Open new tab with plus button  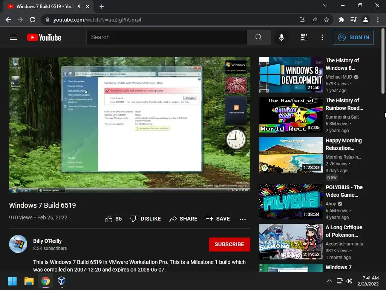tap(102, 6)
